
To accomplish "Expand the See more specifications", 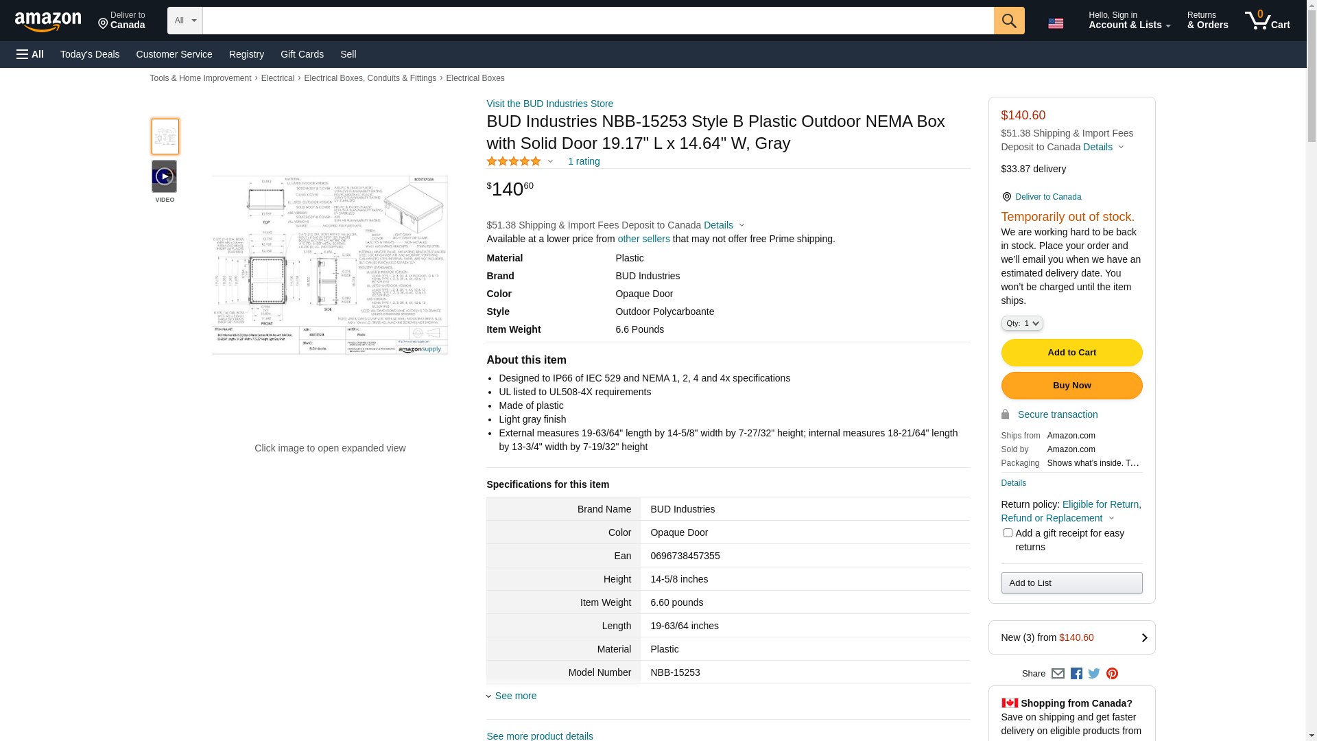I will [x=515, y=696].
